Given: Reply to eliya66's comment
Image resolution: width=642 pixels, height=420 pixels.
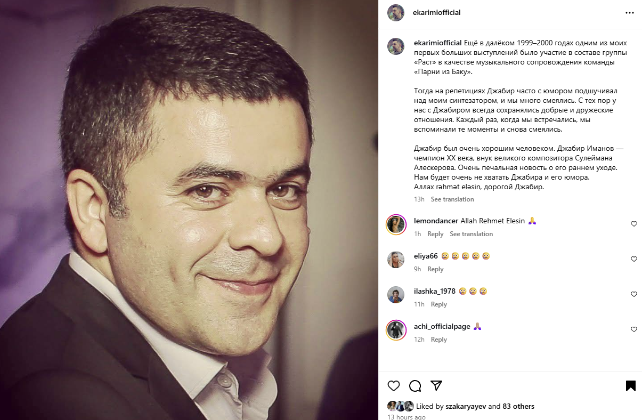Looking at the screenshot, I should pos(435,269).
